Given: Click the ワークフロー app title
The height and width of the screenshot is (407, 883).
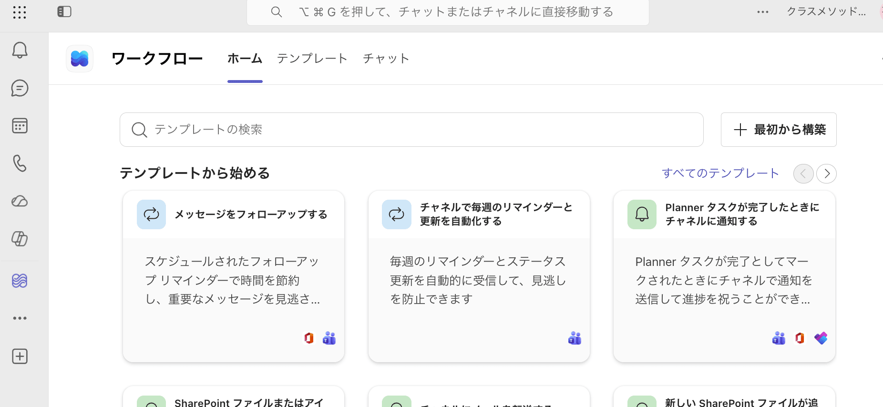Looking at the screenshot, I should (157, 59).
